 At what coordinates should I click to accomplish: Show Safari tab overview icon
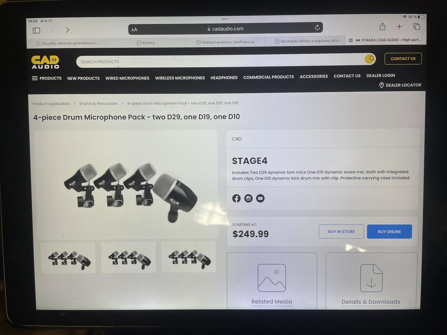click(417, 27)
